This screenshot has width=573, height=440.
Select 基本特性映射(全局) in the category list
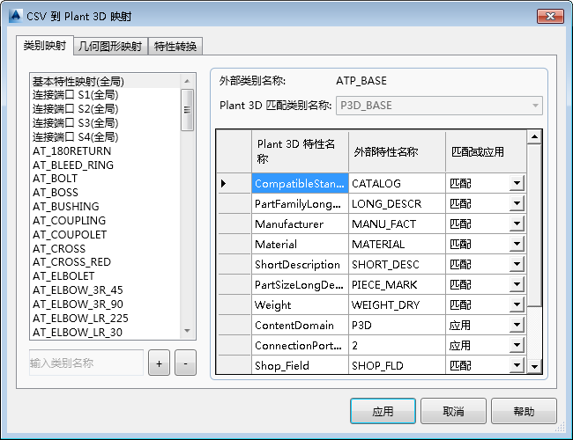click(x=105, y=81)
